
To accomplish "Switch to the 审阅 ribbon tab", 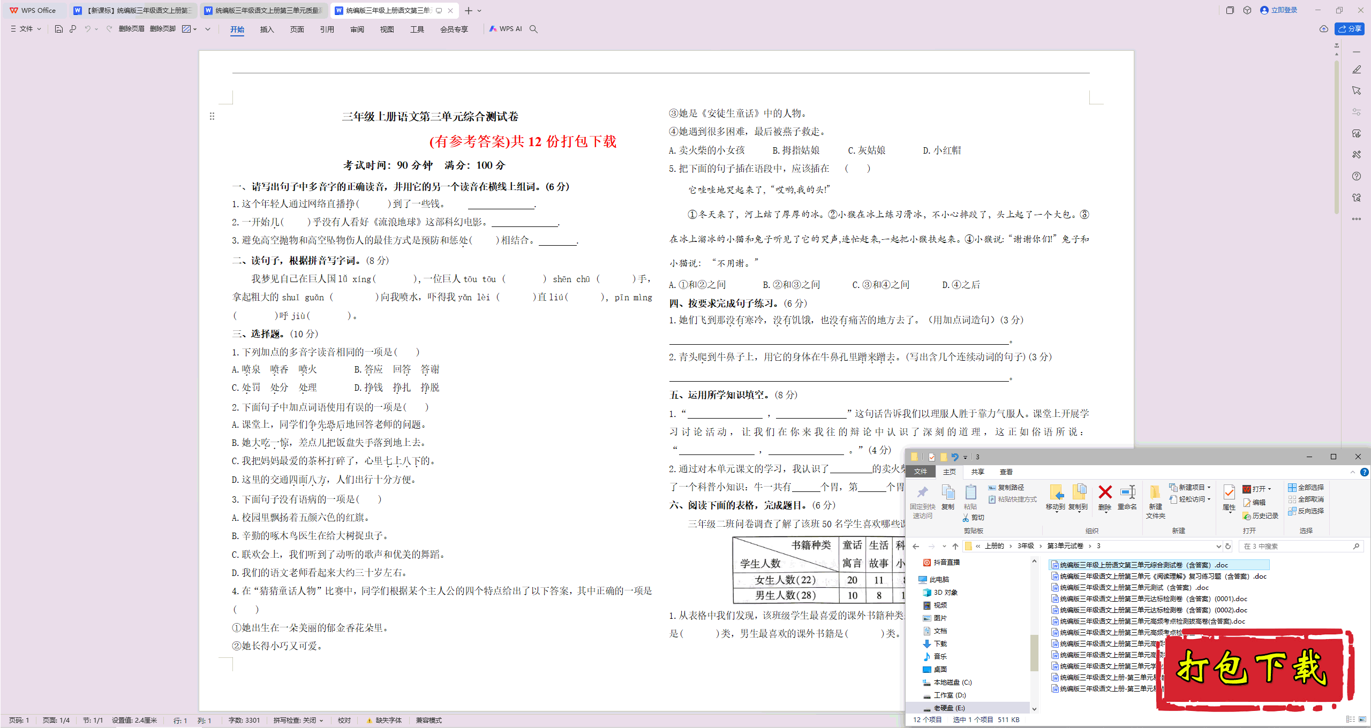I will [357, 29].
